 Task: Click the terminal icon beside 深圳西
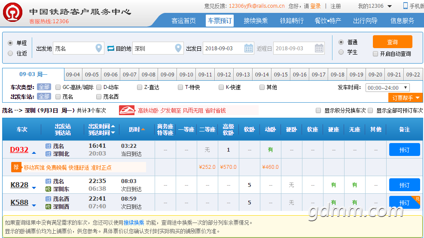pos(48,207)
